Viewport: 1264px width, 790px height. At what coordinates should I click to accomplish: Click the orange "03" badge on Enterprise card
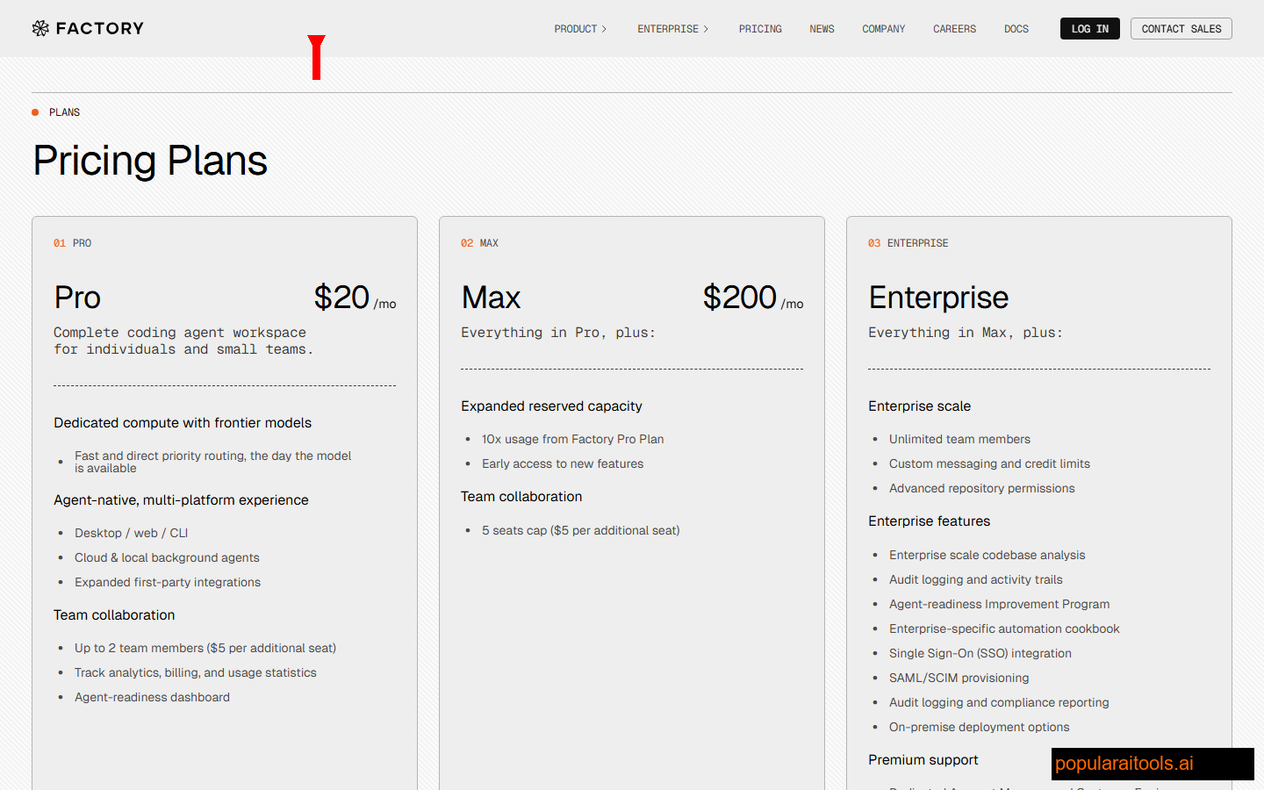874,243
